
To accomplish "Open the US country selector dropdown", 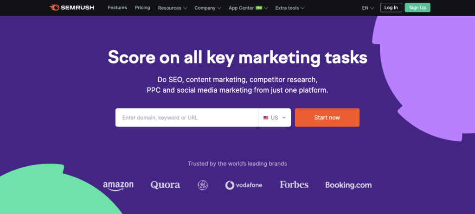I will tap(275, 118).
